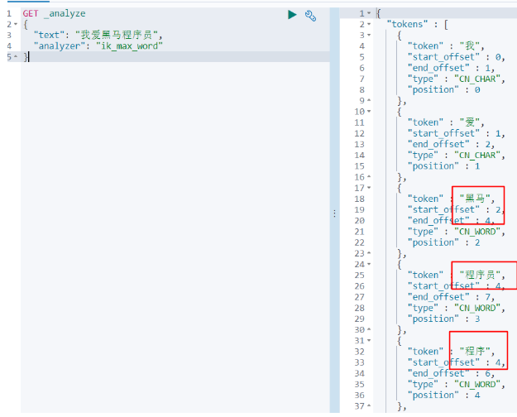517x417 pixels.
Task: Click the fold arrow at response line 16
Action: tap(369, 177)
